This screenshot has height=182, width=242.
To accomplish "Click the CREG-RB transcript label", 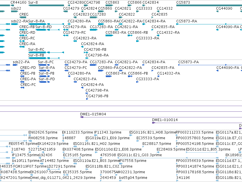I will pos(27,27).
